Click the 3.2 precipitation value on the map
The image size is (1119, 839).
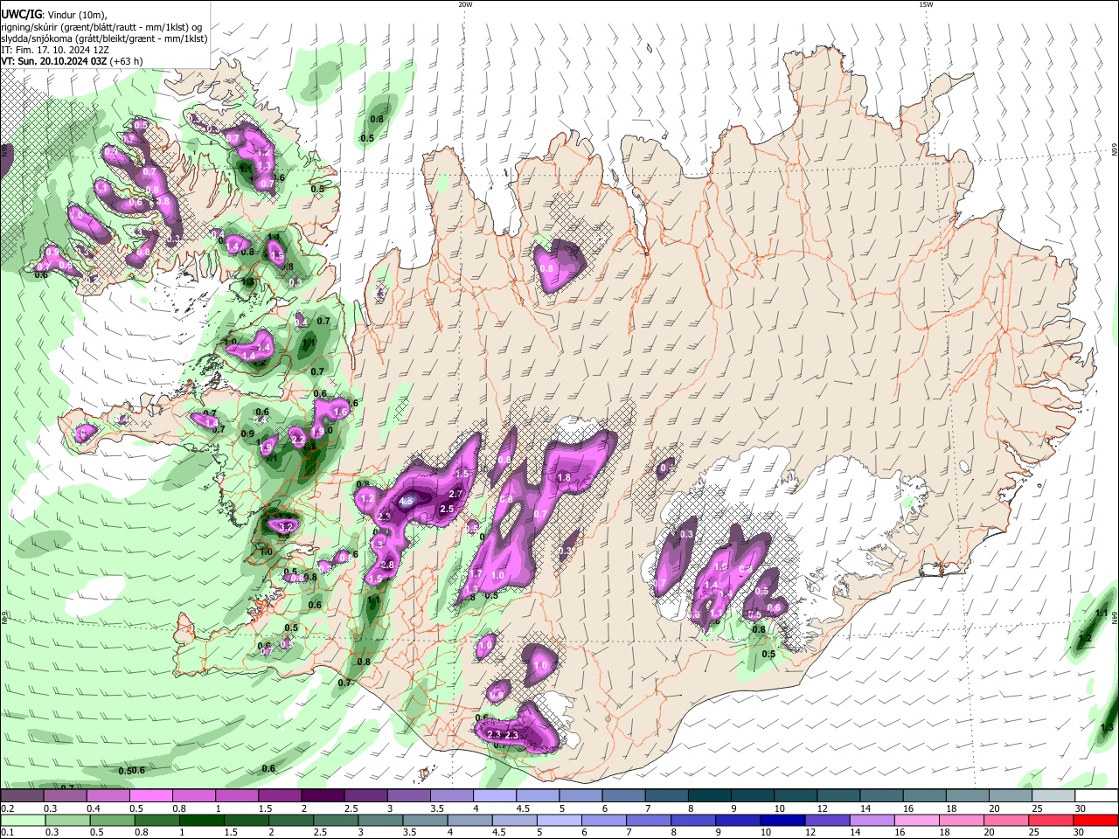pos(286,527)
